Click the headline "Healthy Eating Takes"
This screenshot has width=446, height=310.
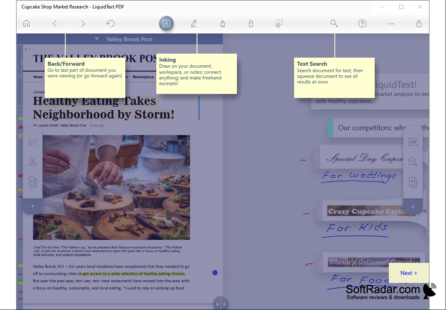tap(94, 101)
